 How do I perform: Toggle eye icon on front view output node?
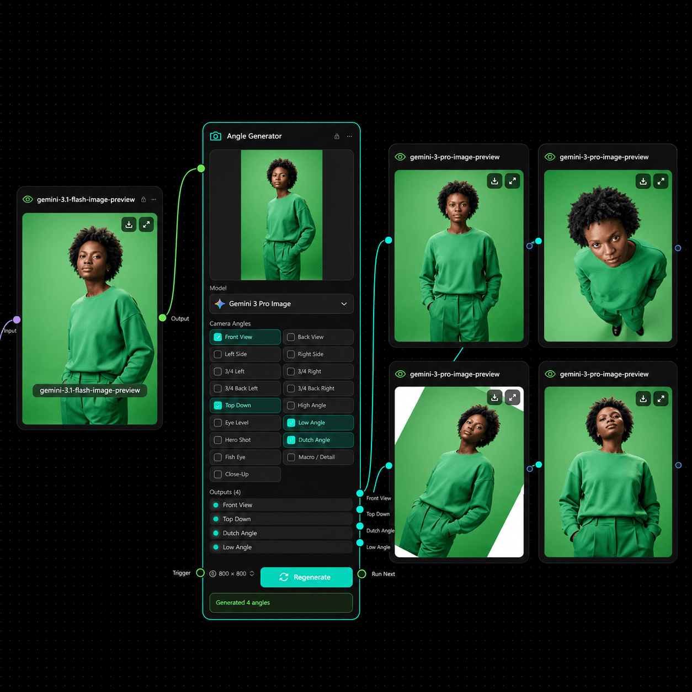click(400, 157)
